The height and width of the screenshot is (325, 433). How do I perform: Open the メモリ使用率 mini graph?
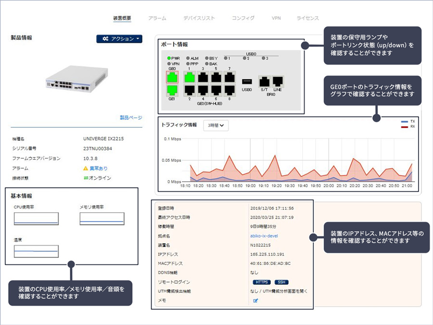[x=102, y=219]
